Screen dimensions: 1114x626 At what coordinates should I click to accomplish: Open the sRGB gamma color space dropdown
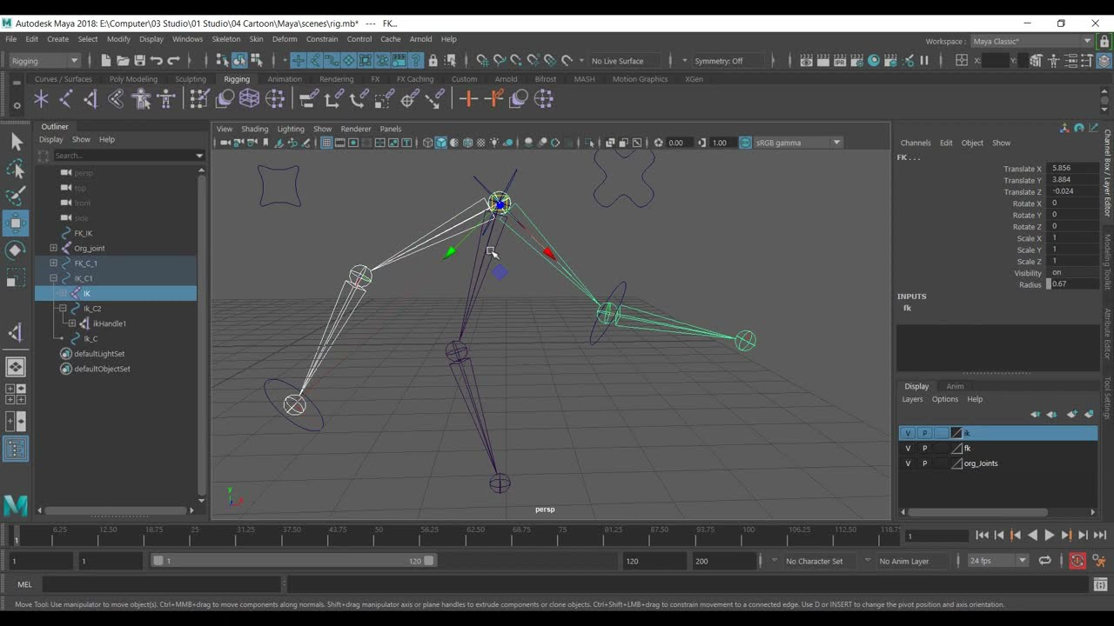(798, 143)
